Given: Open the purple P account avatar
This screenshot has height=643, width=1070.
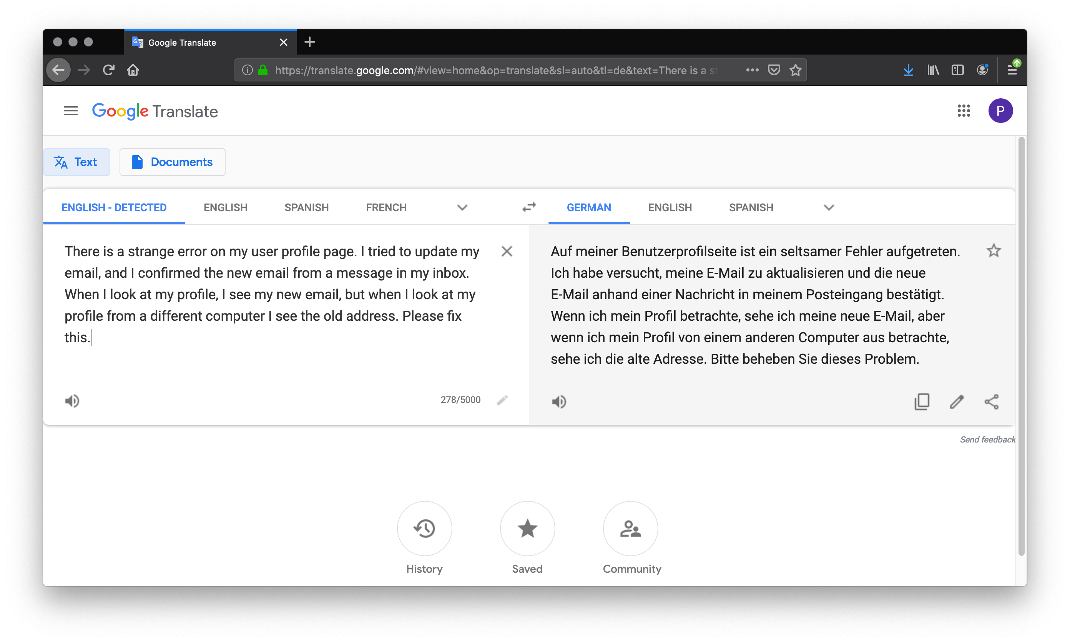Looking at the screenshot, I should (1000, 111).
